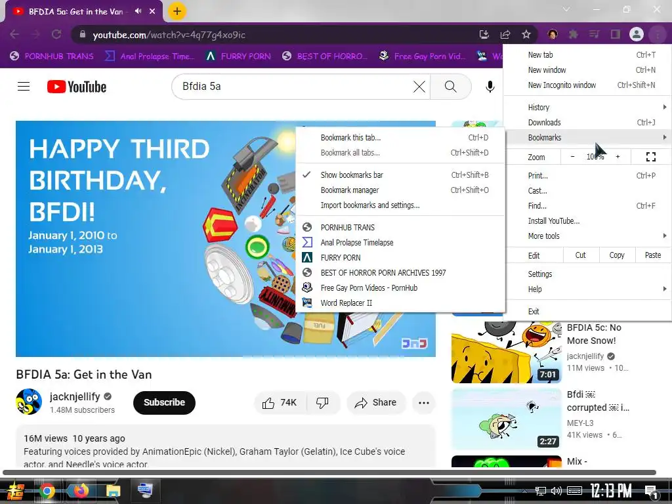Launch Firefox from the taskbar
672x504 pixels.
(80, 491)
